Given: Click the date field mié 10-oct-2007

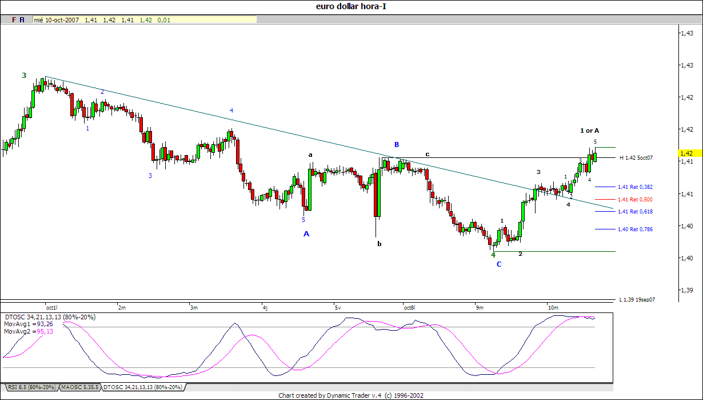Looking at the screenshot, I should [57, 19].
